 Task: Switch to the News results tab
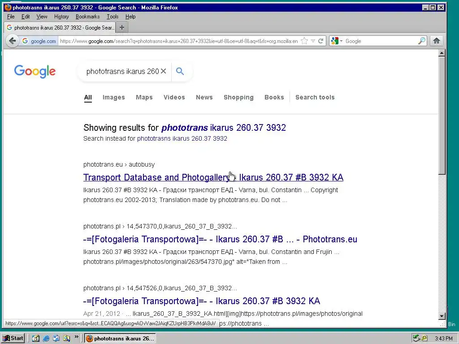[204, 97]
